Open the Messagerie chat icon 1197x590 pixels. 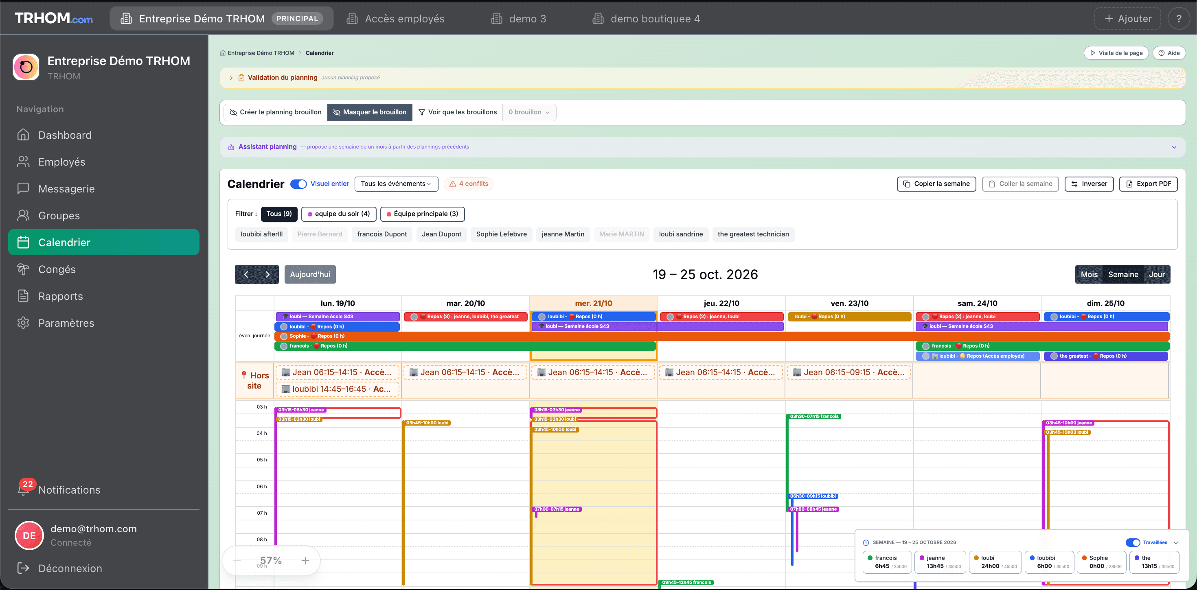point(23,189)
